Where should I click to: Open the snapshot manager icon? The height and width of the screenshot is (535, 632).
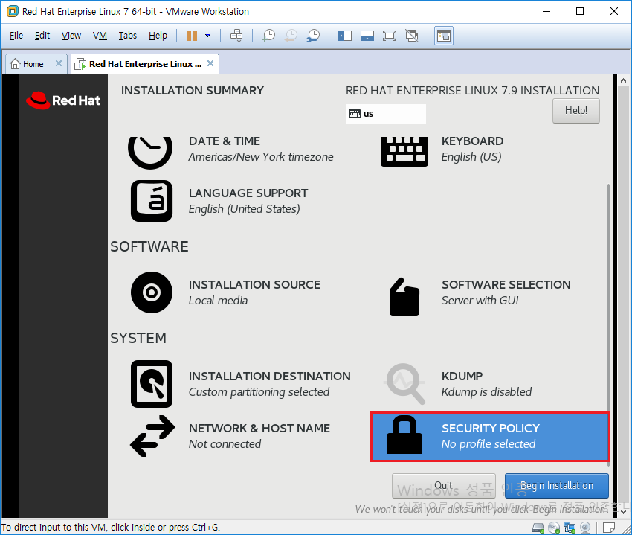313,36
